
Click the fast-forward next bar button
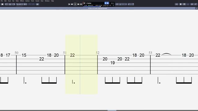pyautogui.click(x=78, y=4)
